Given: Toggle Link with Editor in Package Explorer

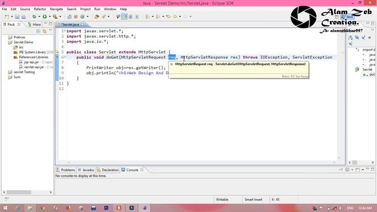Looking at the screenshot, I should [x=45, y=31].
